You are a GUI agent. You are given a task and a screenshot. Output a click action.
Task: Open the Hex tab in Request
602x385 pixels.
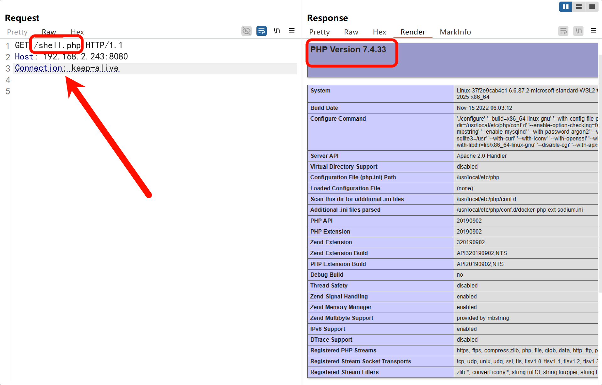[x=77, y=32]
